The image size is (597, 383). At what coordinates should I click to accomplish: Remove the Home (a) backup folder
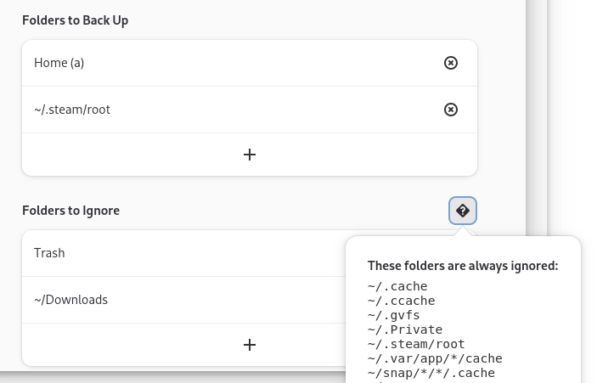point(451,63)
